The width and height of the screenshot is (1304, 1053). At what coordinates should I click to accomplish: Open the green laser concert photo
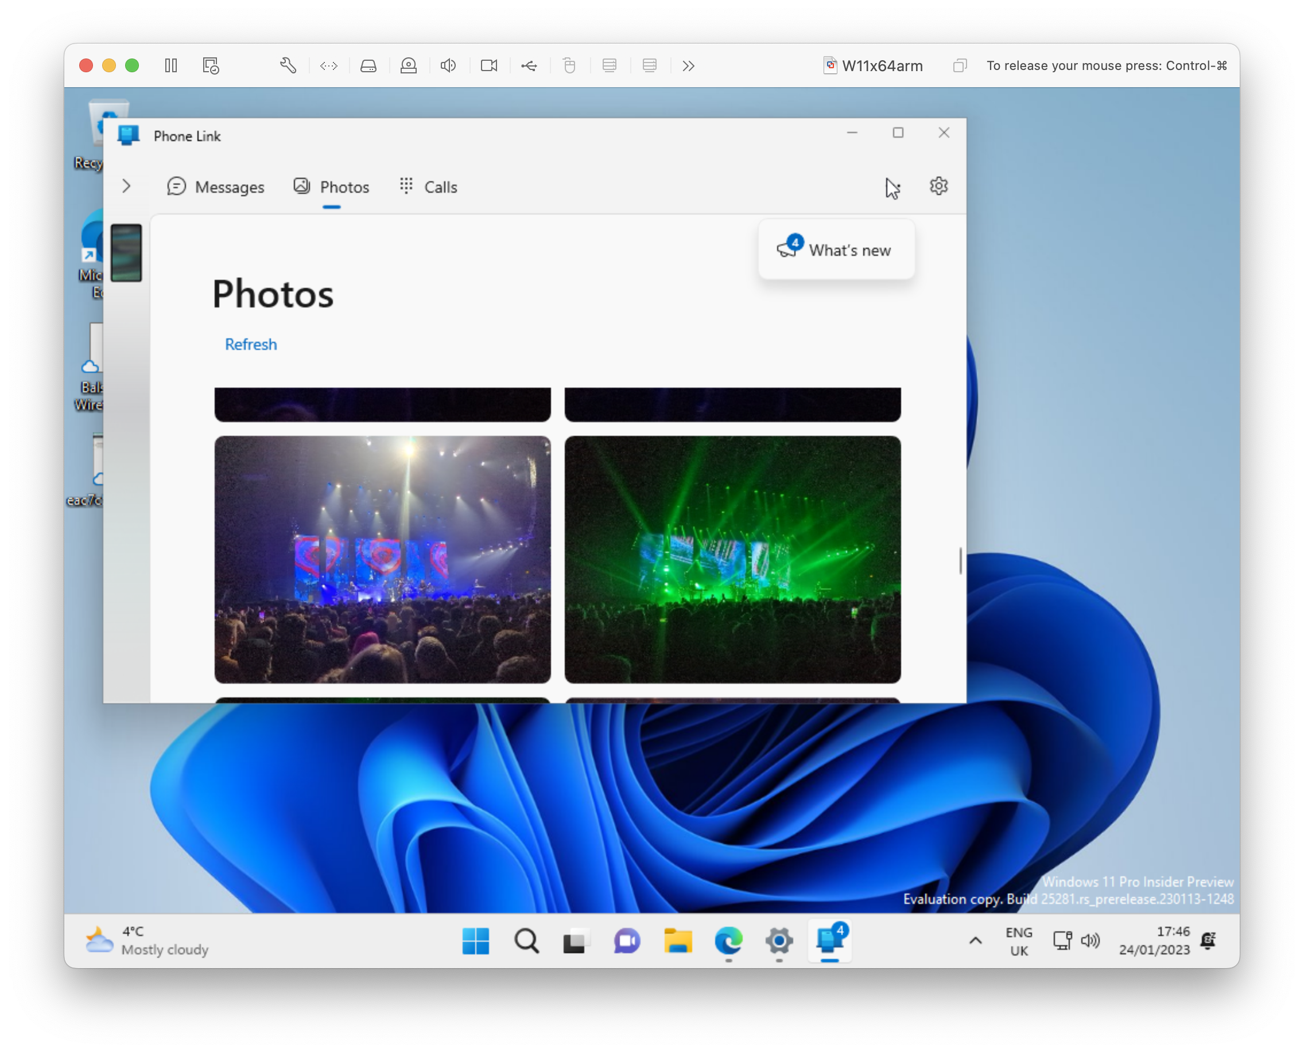click(x=732, y=559)
